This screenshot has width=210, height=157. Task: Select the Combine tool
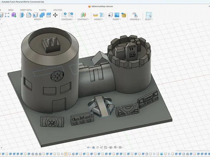42,15
